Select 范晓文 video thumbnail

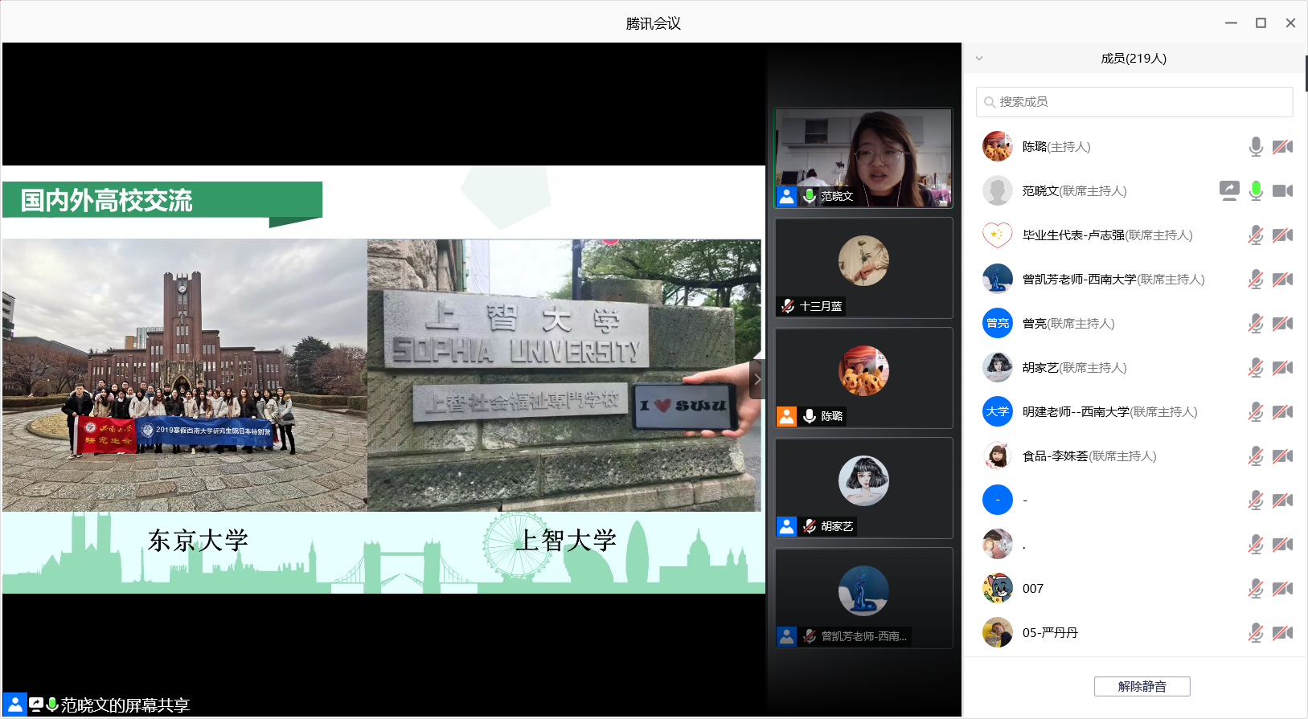863,158
